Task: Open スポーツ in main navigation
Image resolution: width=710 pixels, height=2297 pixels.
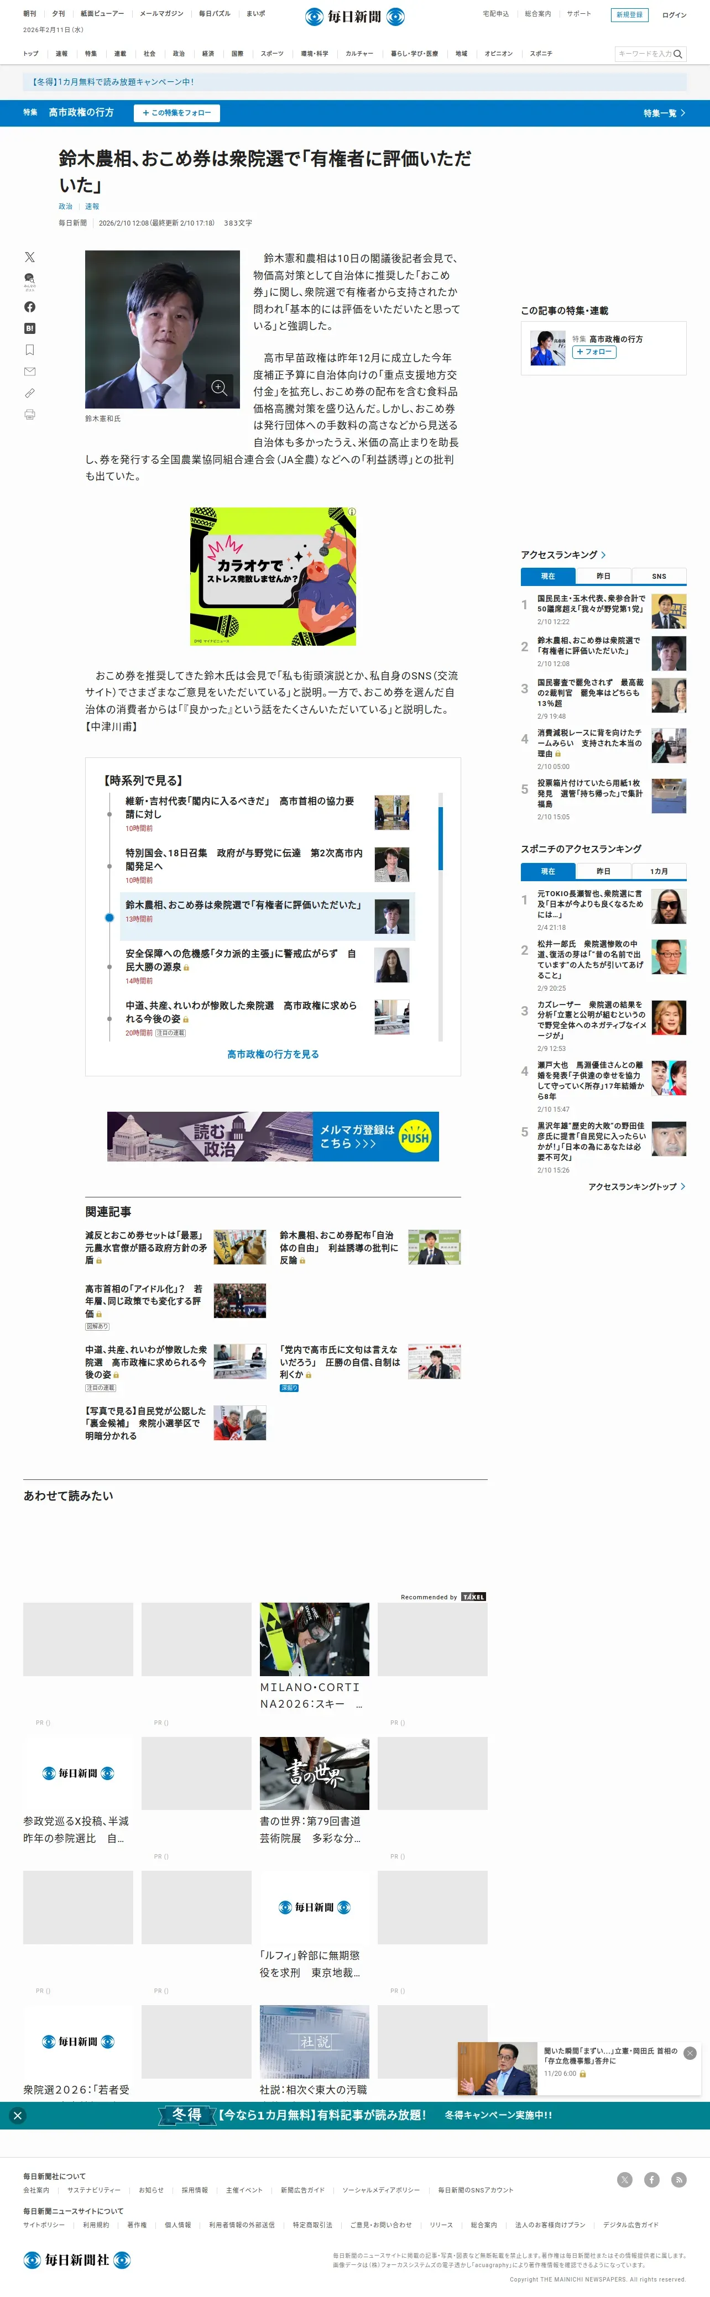Action: tap(272, 54)
